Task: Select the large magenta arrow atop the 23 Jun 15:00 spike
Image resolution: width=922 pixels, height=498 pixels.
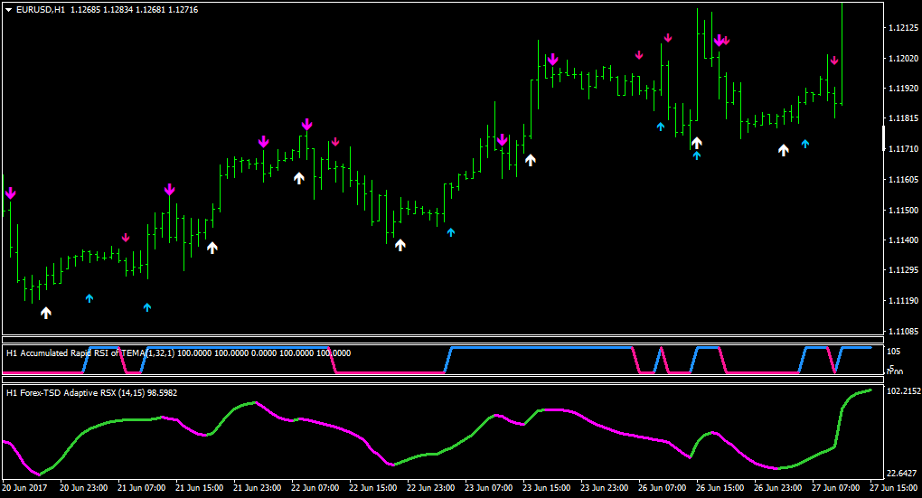Action: coord(552,60)
